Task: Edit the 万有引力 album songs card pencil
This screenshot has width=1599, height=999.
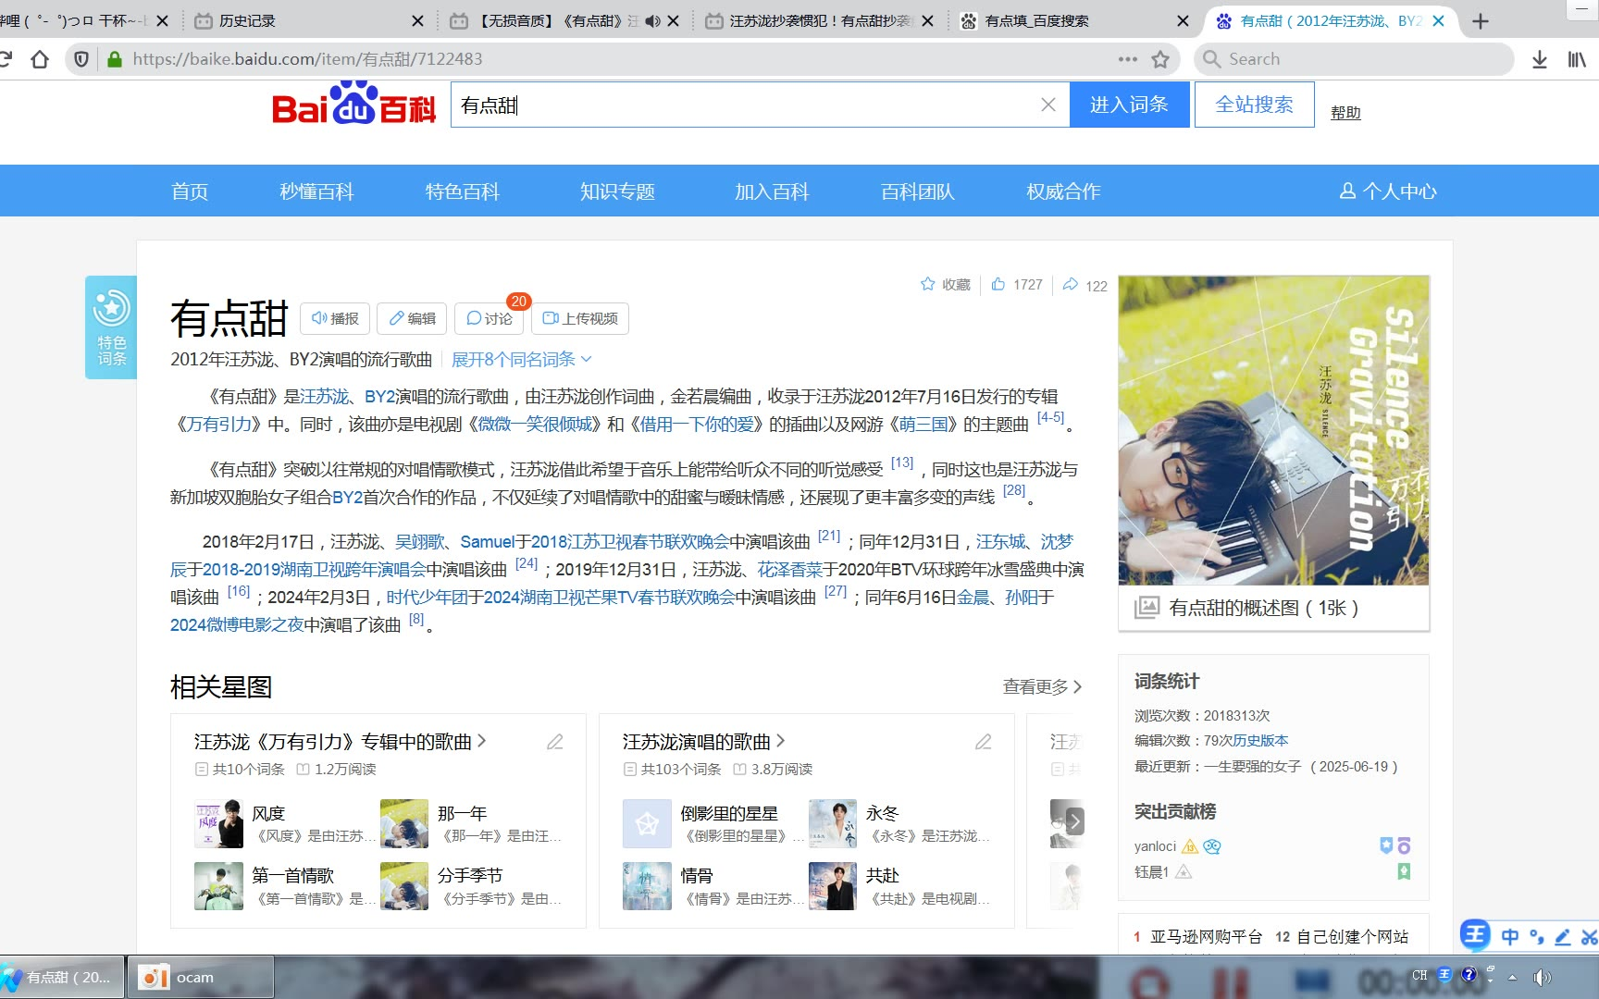Action: pos(555,742)
